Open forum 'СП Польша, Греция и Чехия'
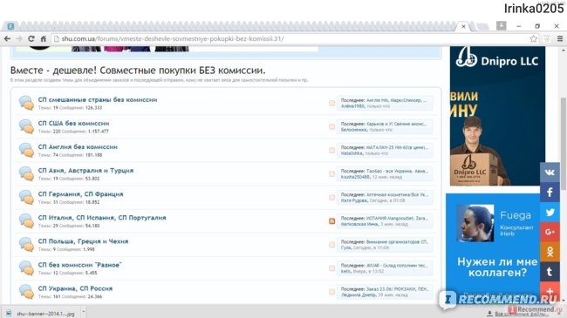567x318 pixels. tap(83, 241)
